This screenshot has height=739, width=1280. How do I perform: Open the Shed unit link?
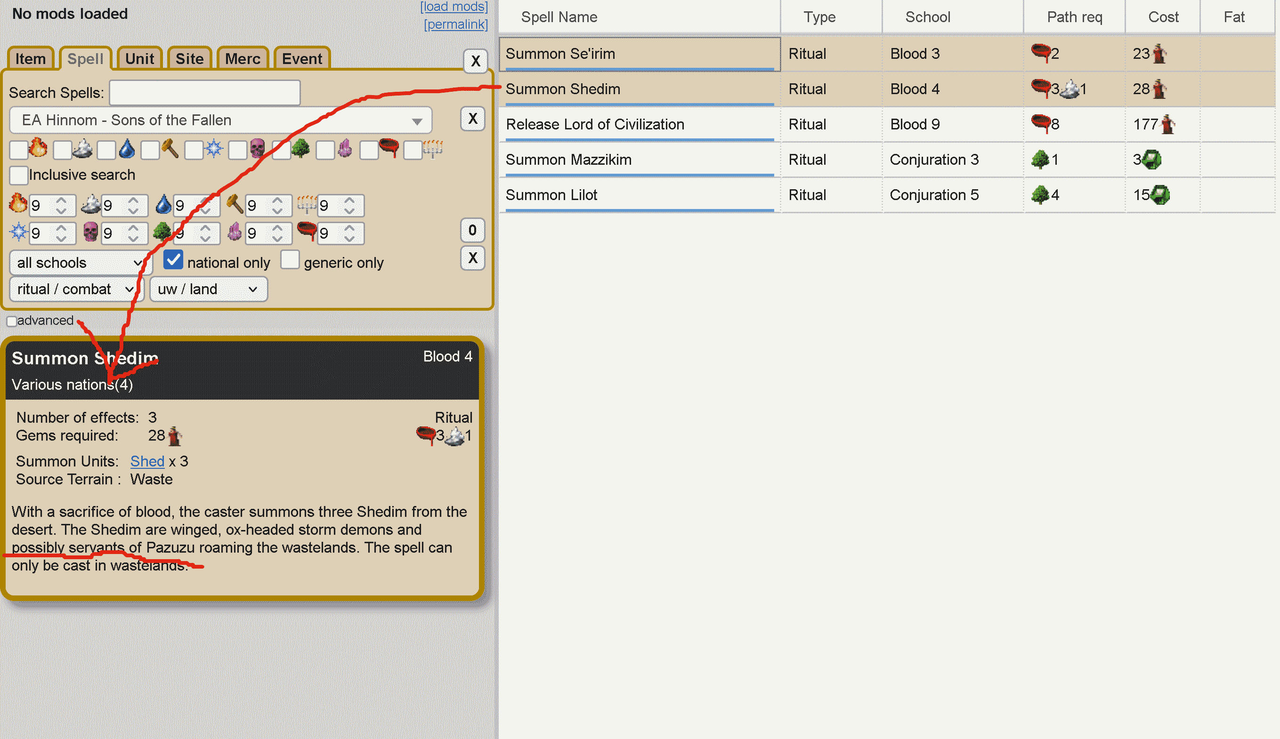tap(147, 461)
